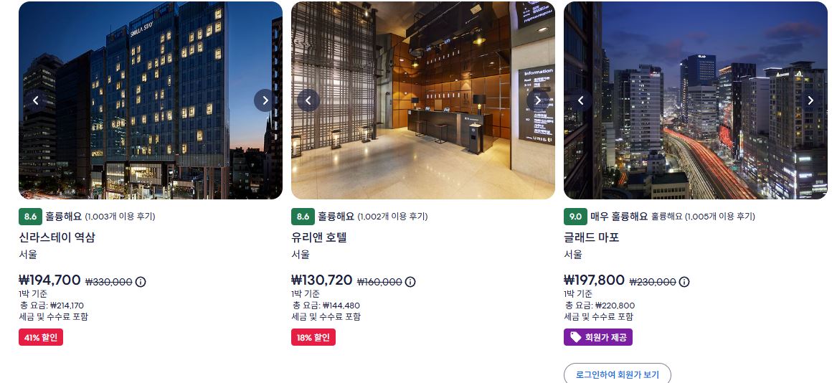Viewport: 832px width, 383px height.
Task: Open price info icon next to ₩160,000
Action: tap(410, 282)
